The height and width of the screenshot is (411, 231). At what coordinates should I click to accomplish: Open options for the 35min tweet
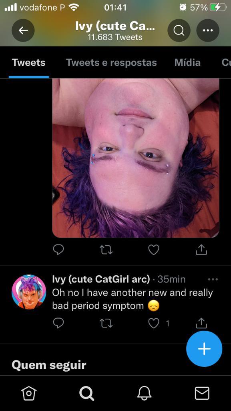tap(213, 279)
